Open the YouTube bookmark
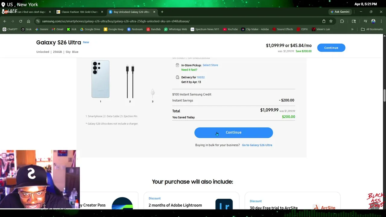 [x=230, y=29]
